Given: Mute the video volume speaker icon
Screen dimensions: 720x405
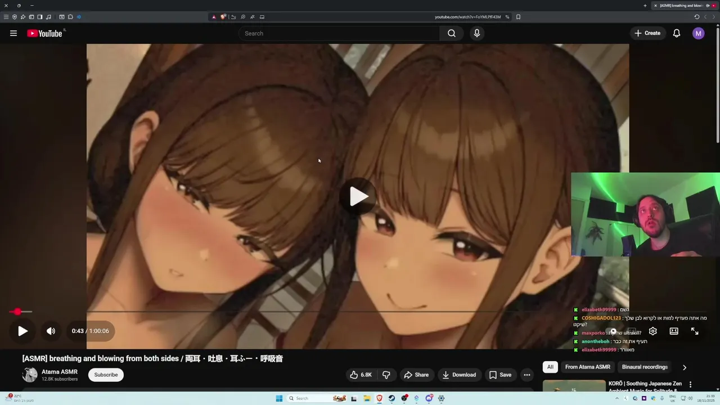Looking at the screenshot, I should point(51,331).
